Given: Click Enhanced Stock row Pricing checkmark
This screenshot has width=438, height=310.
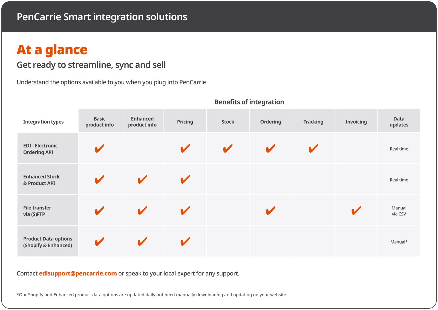Looking at the screenshot, I should 185,180.
